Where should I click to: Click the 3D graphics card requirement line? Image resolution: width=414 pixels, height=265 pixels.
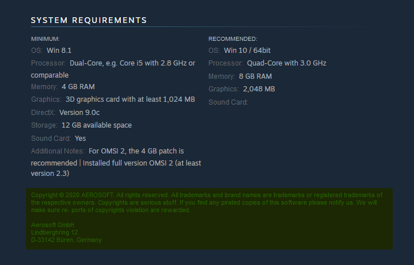click(x=130, y=99)
